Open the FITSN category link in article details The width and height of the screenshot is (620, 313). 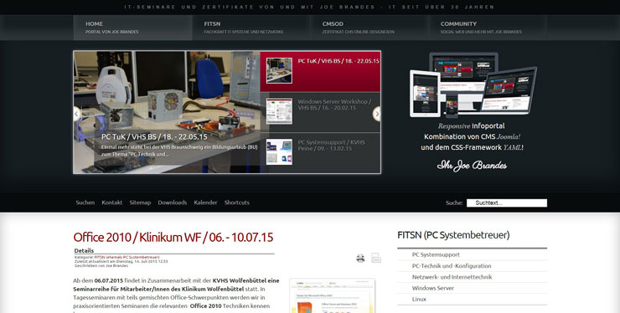pyautogui.click(x=127, y=257)
